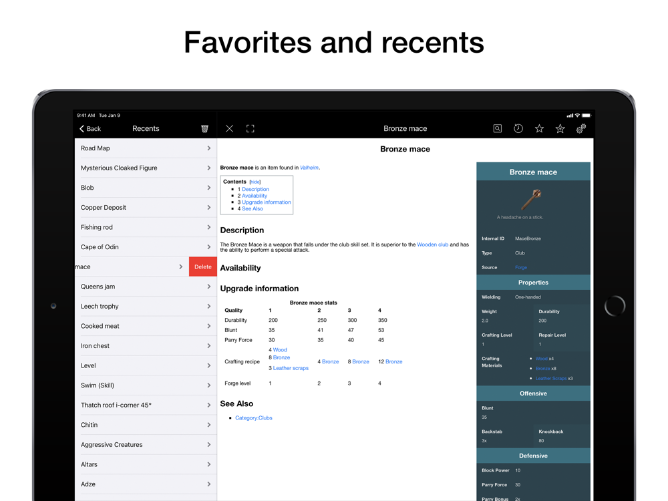
Task: Click the Durability 200 table cell
Action: point(273,321)
